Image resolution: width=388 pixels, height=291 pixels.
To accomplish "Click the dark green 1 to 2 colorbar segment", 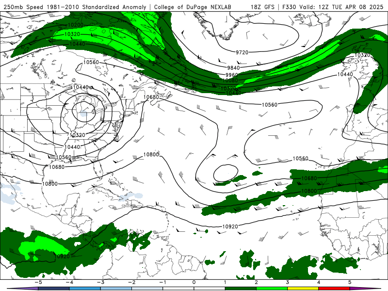I will click(241, 289).
